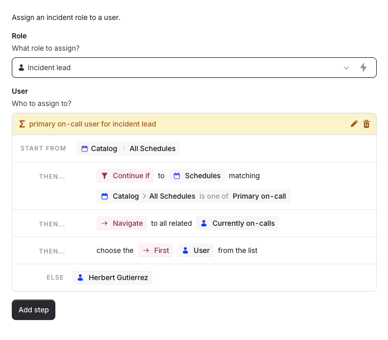This screenshot has width=388, height=340.
Task: Click the Currently on-calls chip
Action: click(237, 223)
